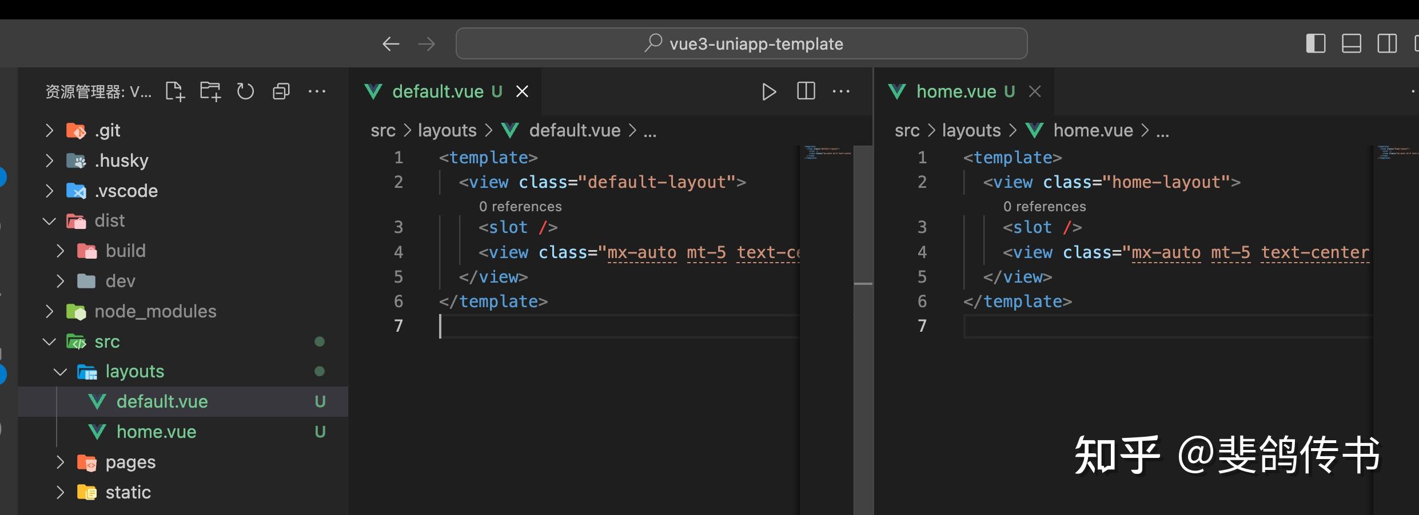Switch to the home.vue editor tab

(956, 91)
